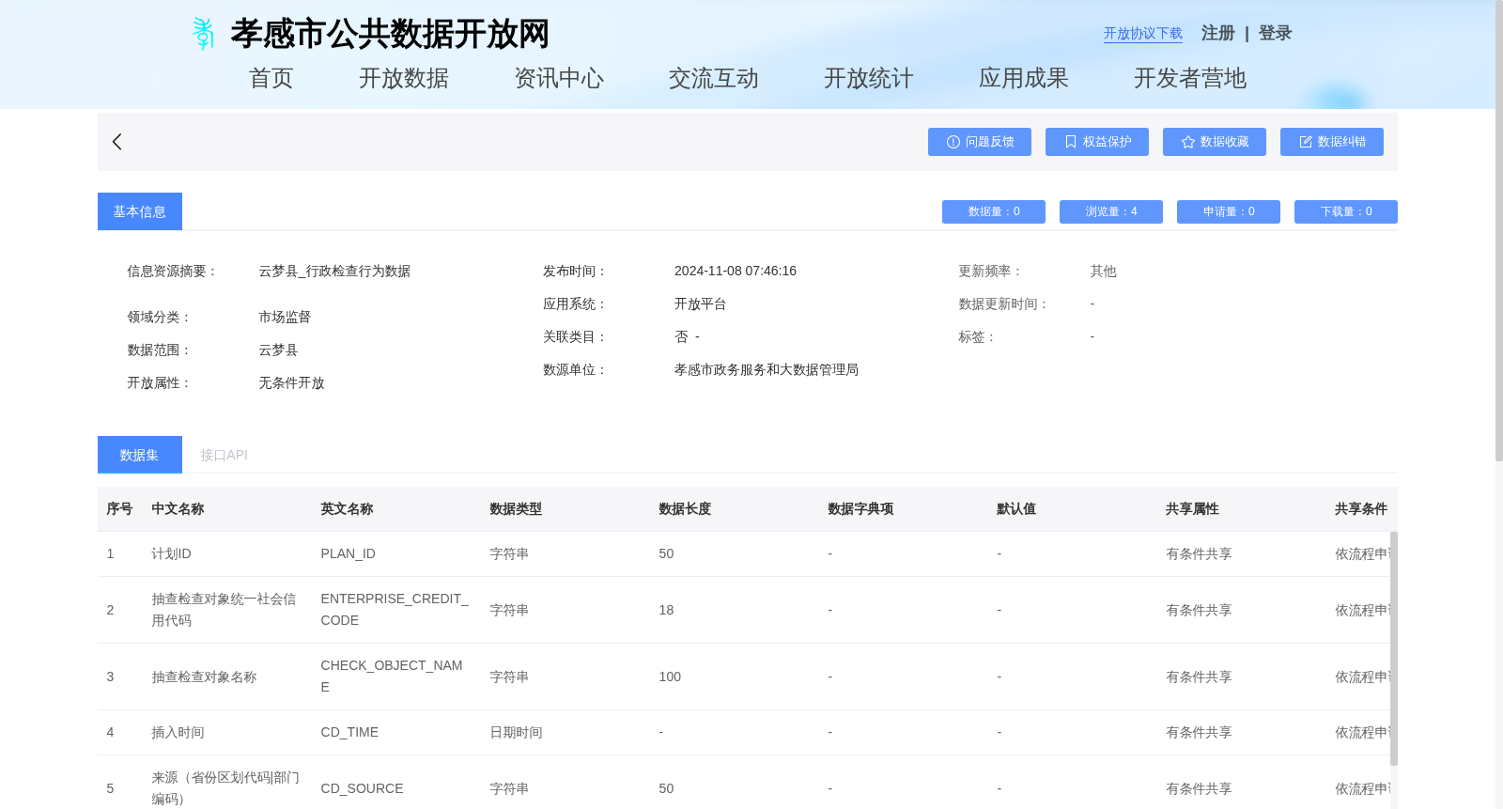
Task: Open the 开放数据 menu item
Action: tap(404, 78)
